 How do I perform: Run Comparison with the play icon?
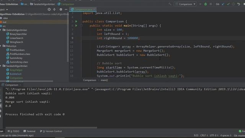click(200, 4)
